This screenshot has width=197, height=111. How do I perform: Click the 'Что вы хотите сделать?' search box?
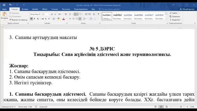110,9
